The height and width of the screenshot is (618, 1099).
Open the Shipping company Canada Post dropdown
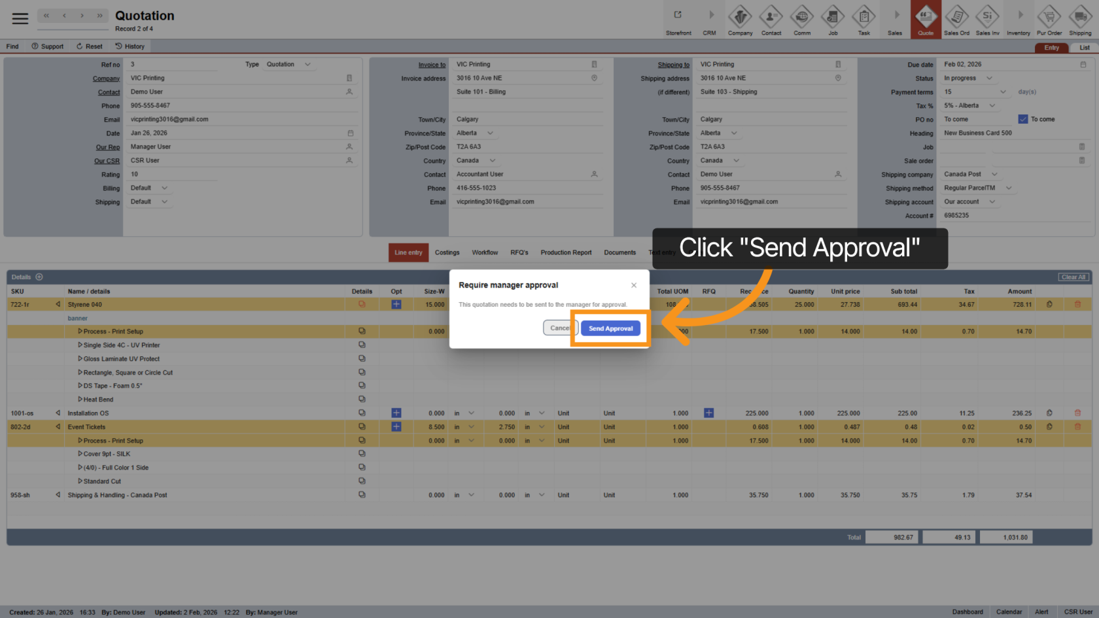pyautogui.click(x=994, y=175)
